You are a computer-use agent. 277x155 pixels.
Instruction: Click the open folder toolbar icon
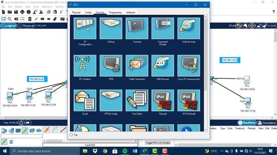tap(10, 12)
